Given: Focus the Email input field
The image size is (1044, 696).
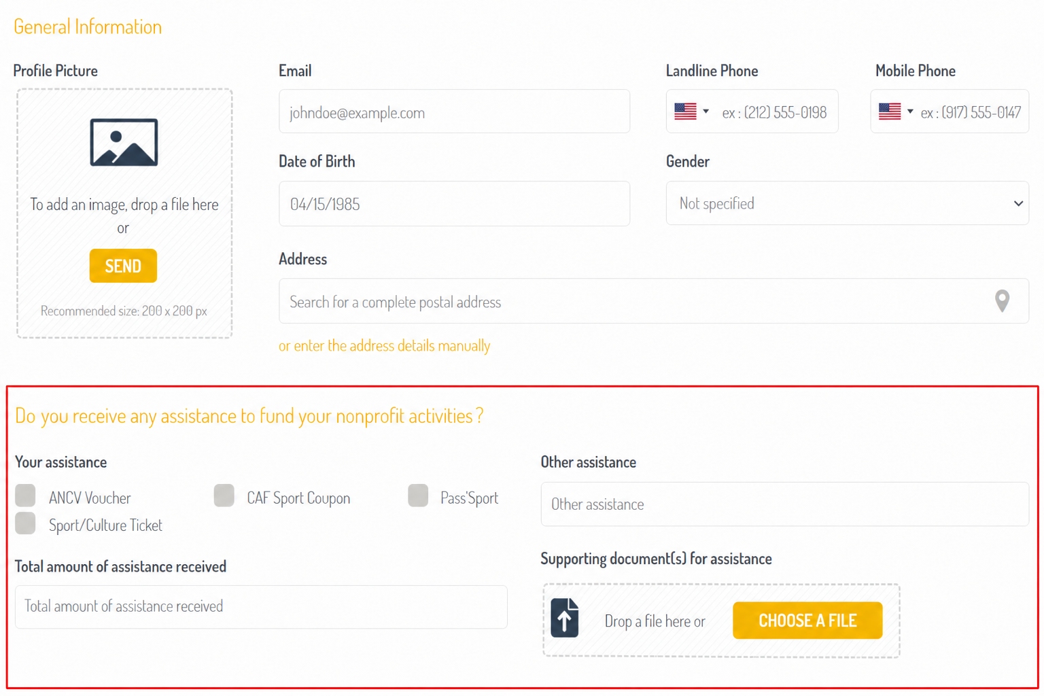Looking at the screenshot, I should click(x=454, y=111).
